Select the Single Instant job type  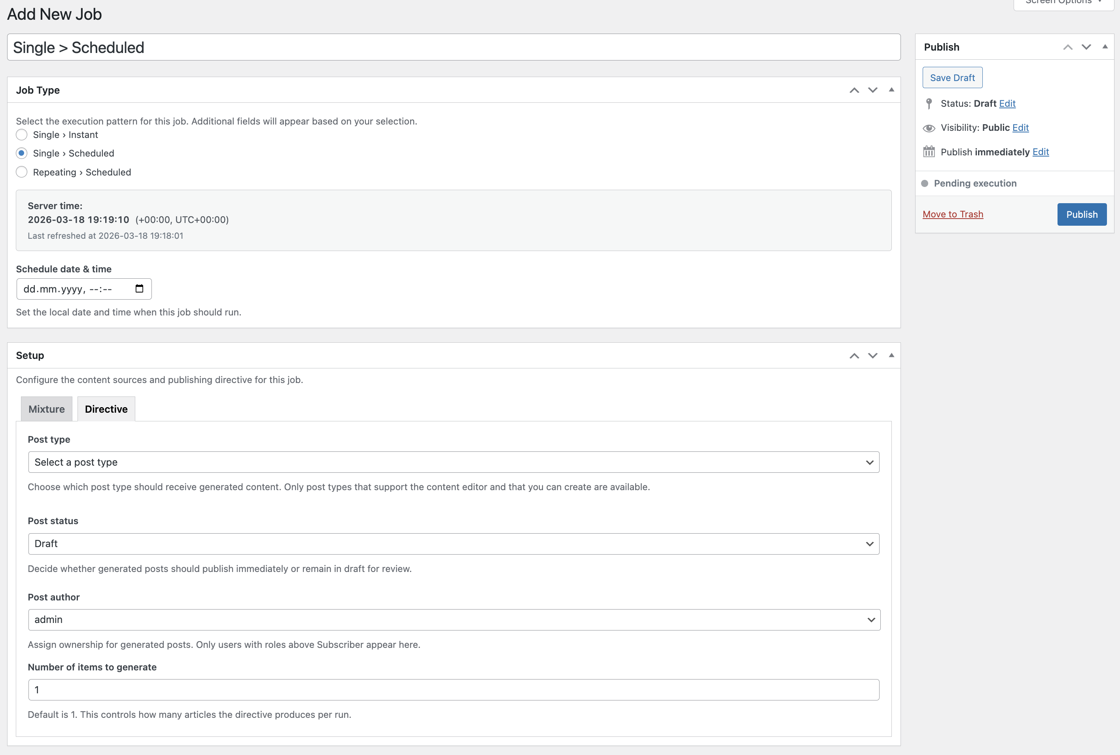[21, 135]
